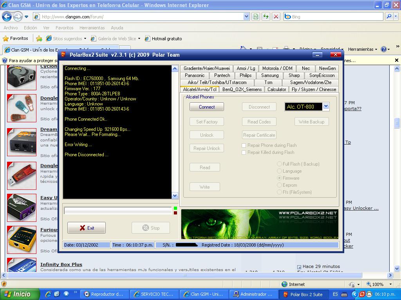Expand the Sitios sugeridos dropdown

click(85, 39)
